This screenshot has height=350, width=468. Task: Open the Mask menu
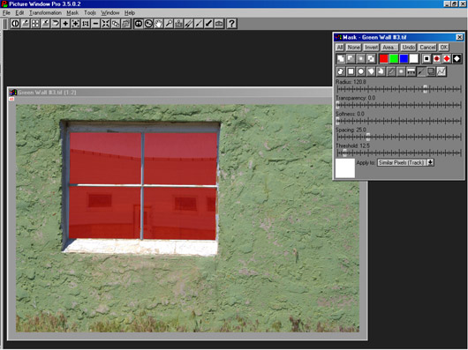pos(72,13)
